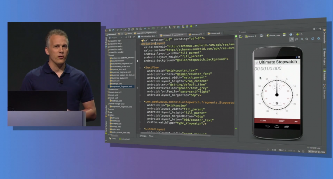The width and height of the screenshot is (333, 179).
Task: Click the Undo arrow icon
Action: click(x=118, y=30)
